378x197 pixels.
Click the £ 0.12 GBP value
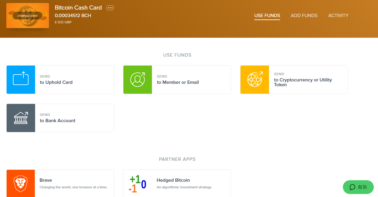coord(63,22)
